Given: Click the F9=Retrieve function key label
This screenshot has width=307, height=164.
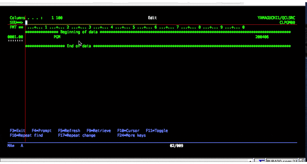Looking at the screenshot, I should (99, 130).
